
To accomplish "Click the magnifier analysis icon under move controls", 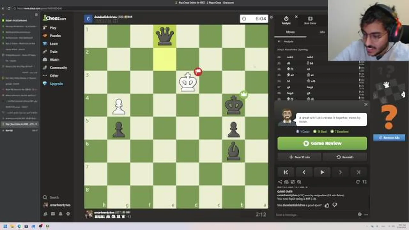I will point(299,182).
